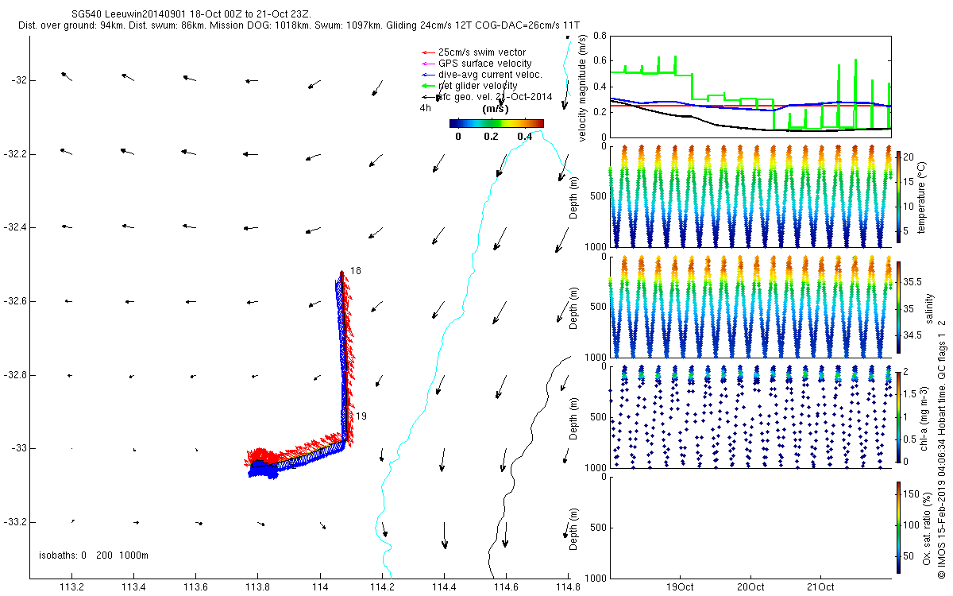Select the '25cm/s swim vector' legend label
Viewport: 953px width, 596px height.
click(482, 52)
